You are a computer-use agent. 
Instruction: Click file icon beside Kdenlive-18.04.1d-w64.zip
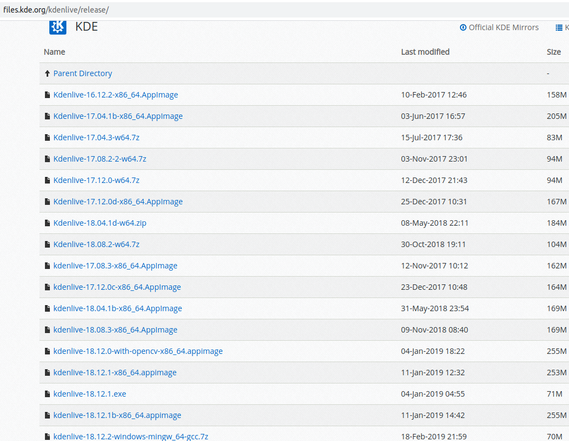pos(47,224)
